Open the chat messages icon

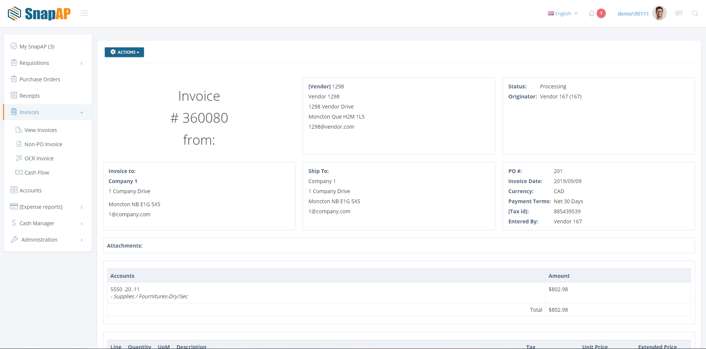pos(679,13)
